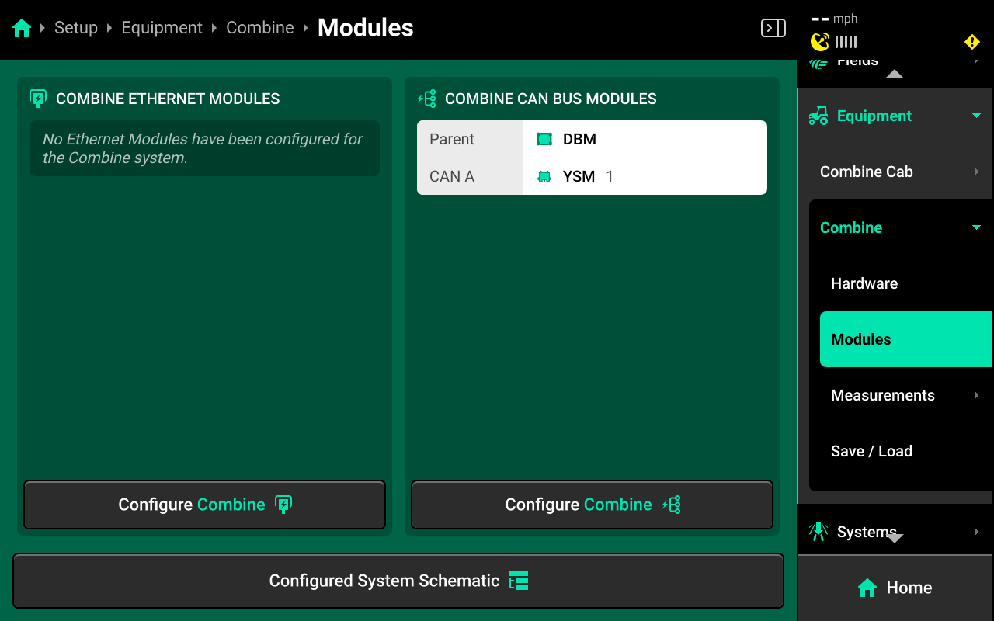
Task: Collapse the Equipment section arrow
Action: (x=976, y=116)
